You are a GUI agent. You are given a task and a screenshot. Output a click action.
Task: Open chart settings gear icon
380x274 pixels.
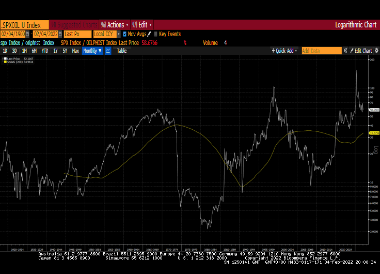(376, 51)
